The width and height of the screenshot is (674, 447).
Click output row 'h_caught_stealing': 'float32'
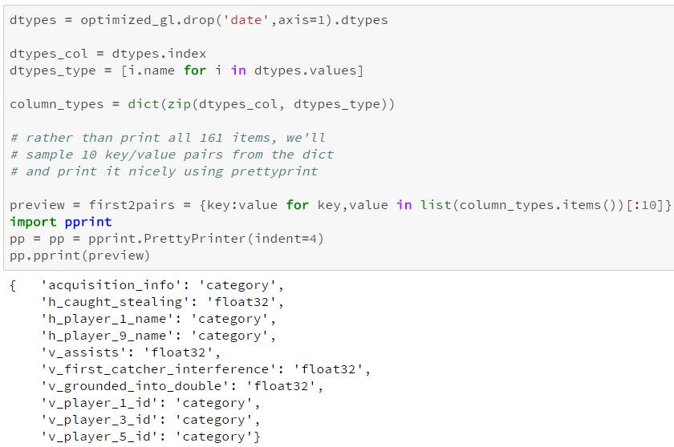click(x=162, y=302)
